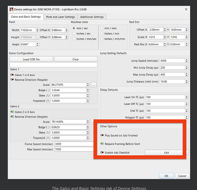
Task: Click the field Offset Y spinner arrows
Action: pyautogui.click(x=67, y=37)
